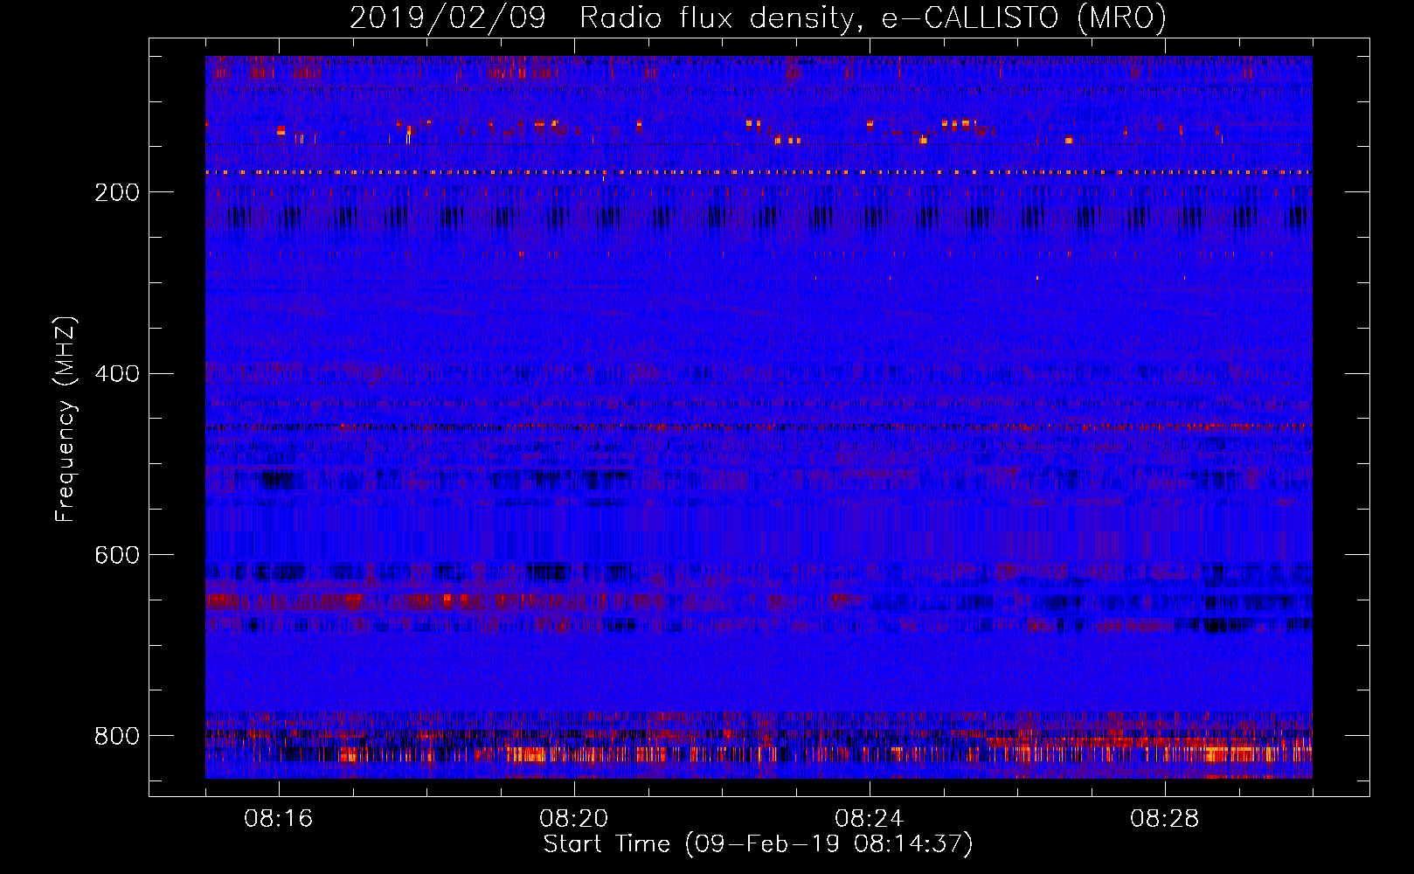Image resolution: width=1414 pixels, height=874 pixels.
Task: Click the 08:16 time tick label
Action: click(x=279, y=819)
